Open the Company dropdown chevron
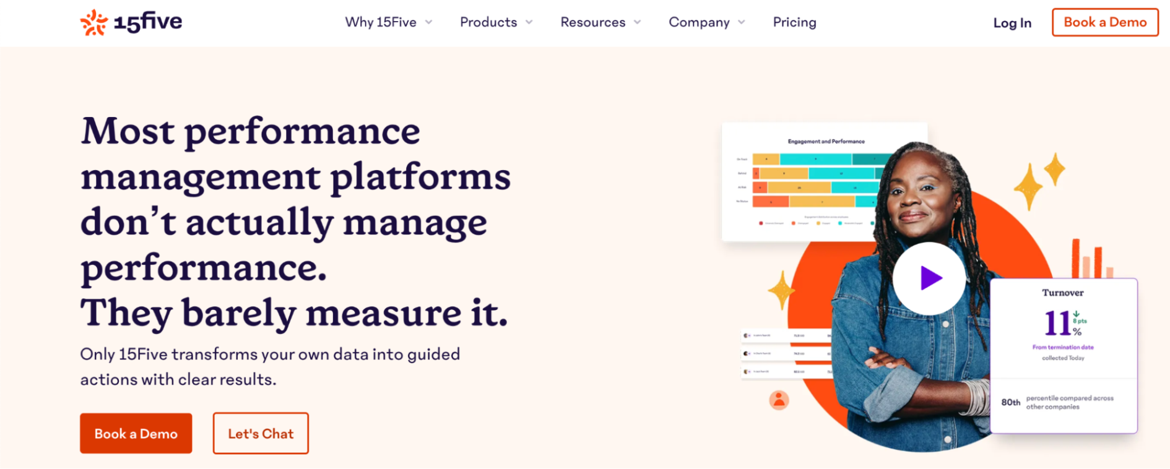 (x=742, y=22)
